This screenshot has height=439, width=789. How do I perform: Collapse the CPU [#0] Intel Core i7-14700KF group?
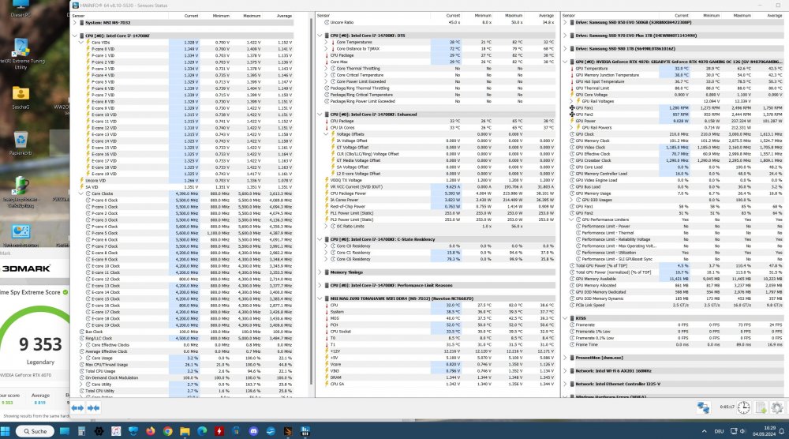click(x=74, y=36)
